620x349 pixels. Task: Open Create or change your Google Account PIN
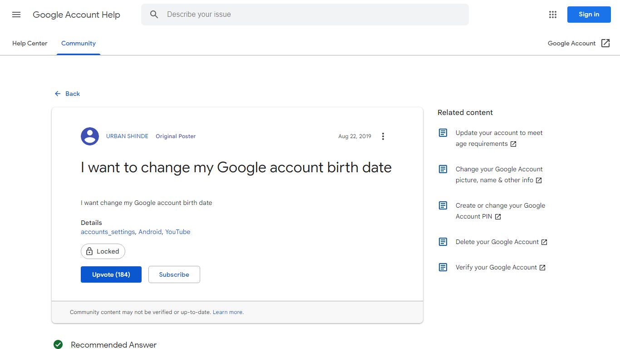click(500, 211)
